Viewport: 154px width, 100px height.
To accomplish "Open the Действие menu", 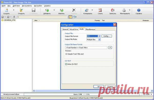I will [x=16, y=6].
